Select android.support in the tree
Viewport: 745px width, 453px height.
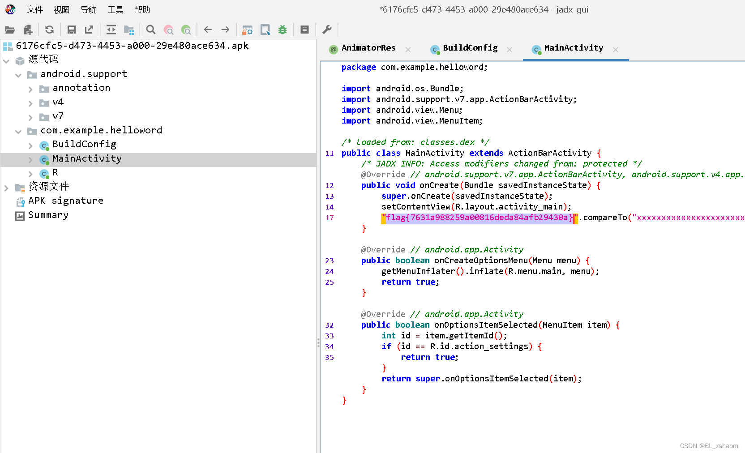(x=84, y=74)
